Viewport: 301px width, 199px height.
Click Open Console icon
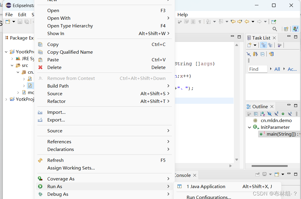(277, 174)
